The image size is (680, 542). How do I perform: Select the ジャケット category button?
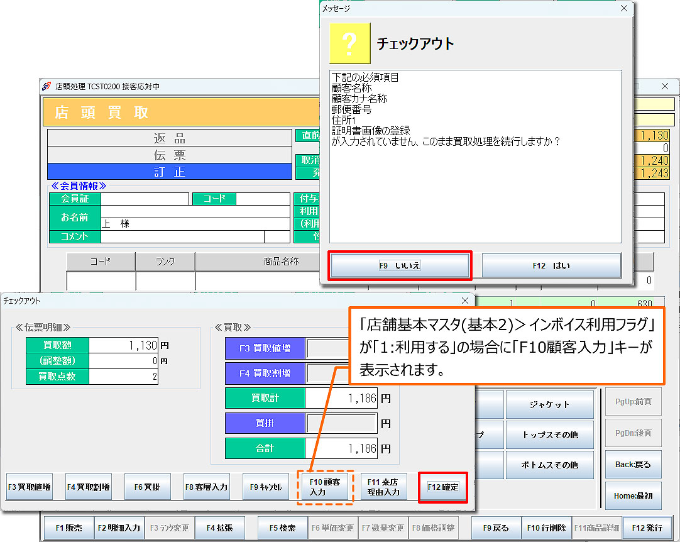(549, 404)
